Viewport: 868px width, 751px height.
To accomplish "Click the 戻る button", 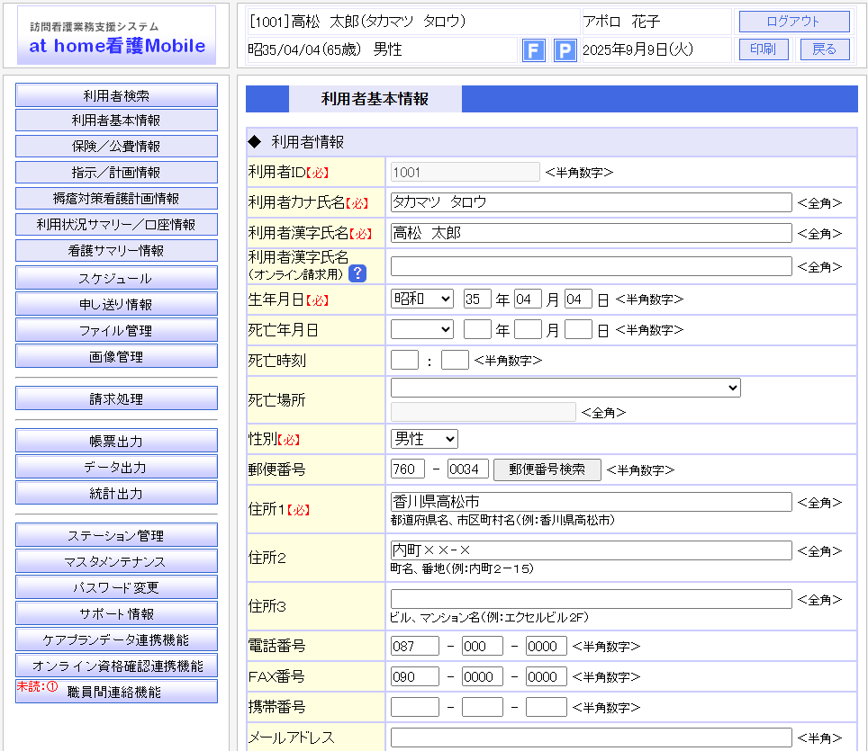I will (824, 49).
